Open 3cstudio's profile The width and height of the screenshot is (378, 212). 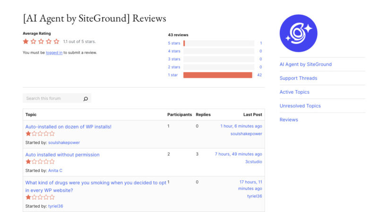tap(254, 162)
